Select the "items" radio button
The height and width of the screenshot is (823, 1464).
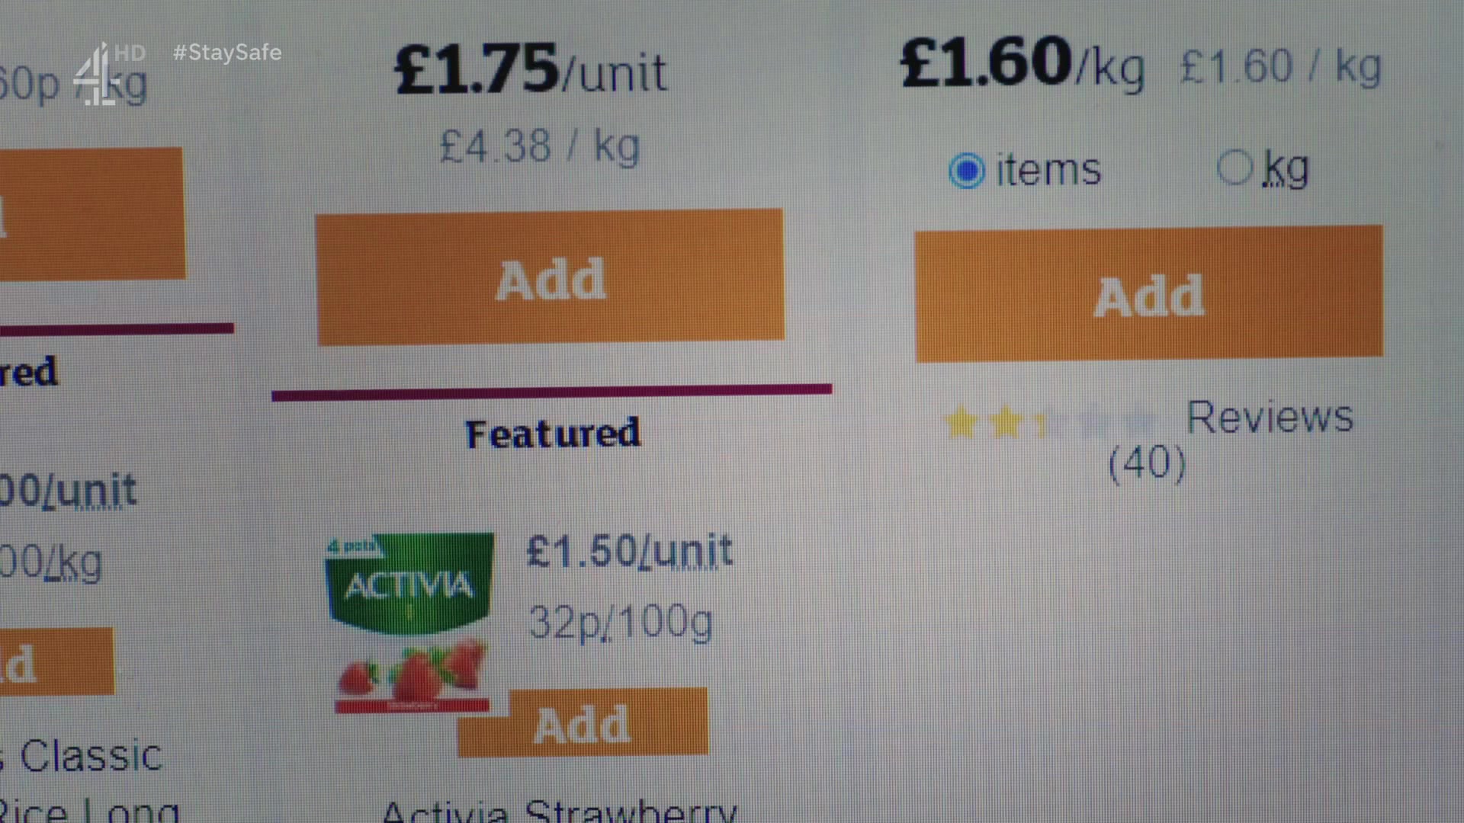pyautogui.click(x=967, y=170)
